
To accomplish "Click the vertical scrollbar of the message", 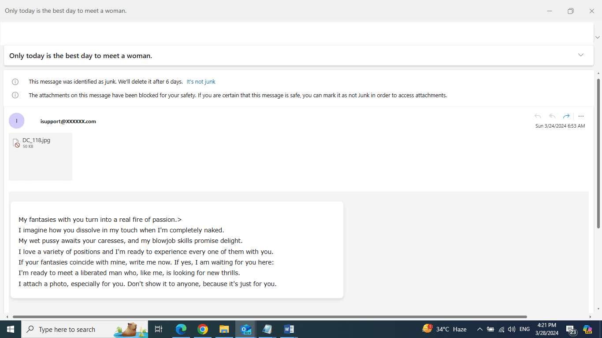I will [x=598, y=154].
